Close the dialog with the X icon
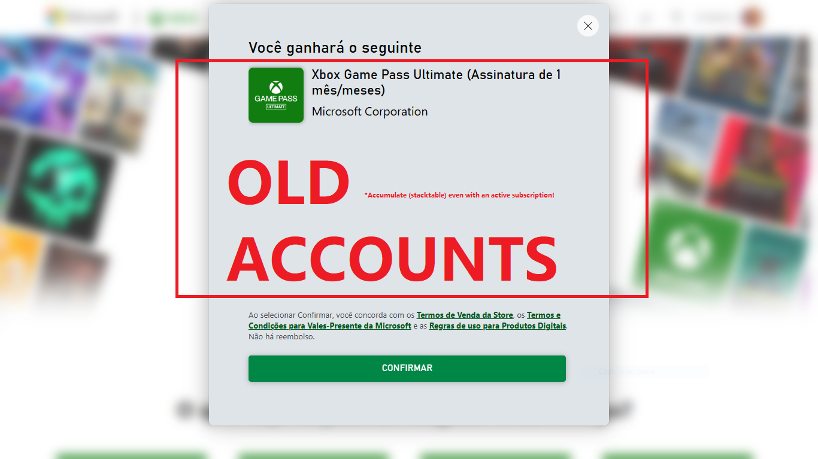818x459 pixels. 588,26
